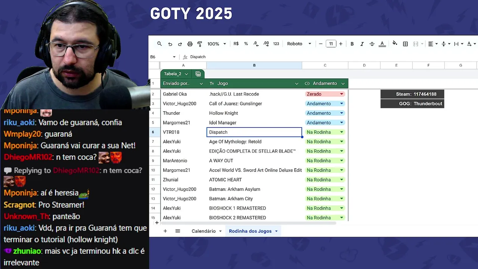Select the Idol Manager cell
Viewport: 478px width, 269px height.
tap(254, 123)
